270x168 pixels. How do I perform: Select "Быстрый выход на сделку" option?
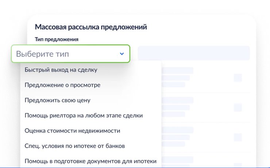tap(61, 70)
